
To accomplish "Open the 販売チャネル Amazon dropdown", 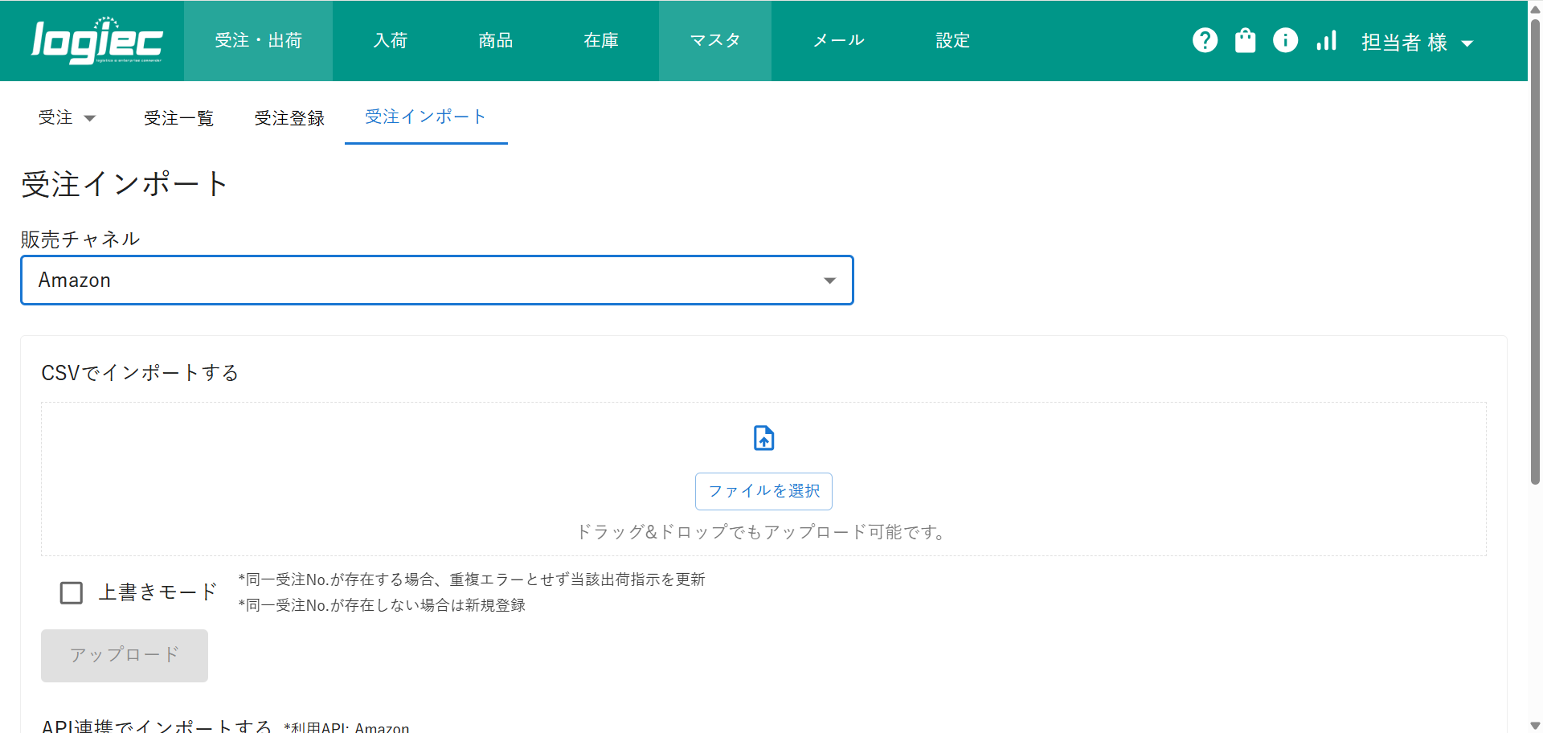I will (x=436, y=281).
